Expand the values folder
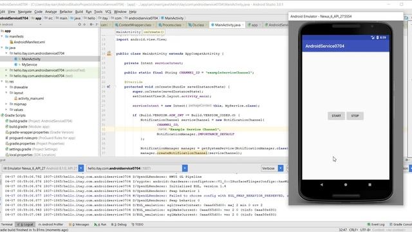 (6, 110)
